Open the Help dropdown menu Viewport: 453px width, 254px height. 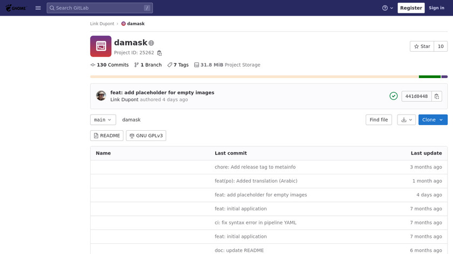point(388,8)
